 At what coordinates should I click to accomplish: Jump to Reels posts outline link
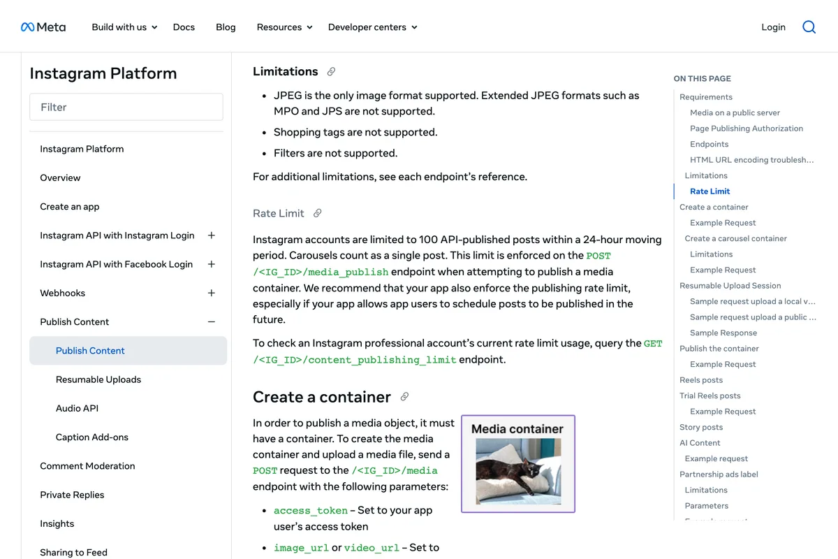pos(701,380)
